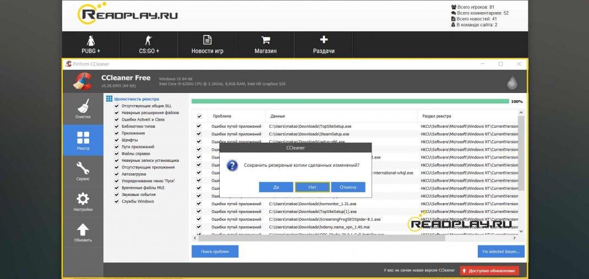Image resolution: width=589 pixels, height=279 pixels.
Task: Toggle Автозагрузка checkbox
Action: tap(117, 174)
